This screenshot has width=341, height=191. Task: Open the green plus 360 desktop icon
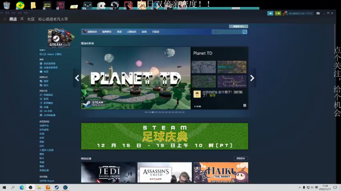click(x=20, y=5)
